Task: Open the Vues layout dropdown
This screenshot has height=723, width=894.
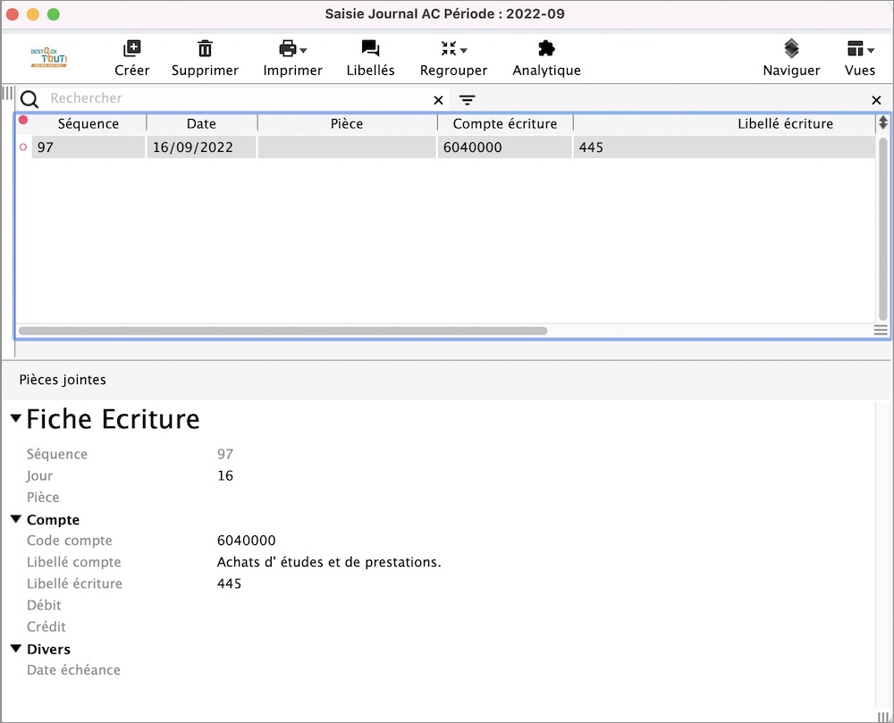Action: (x=860, y=48)
